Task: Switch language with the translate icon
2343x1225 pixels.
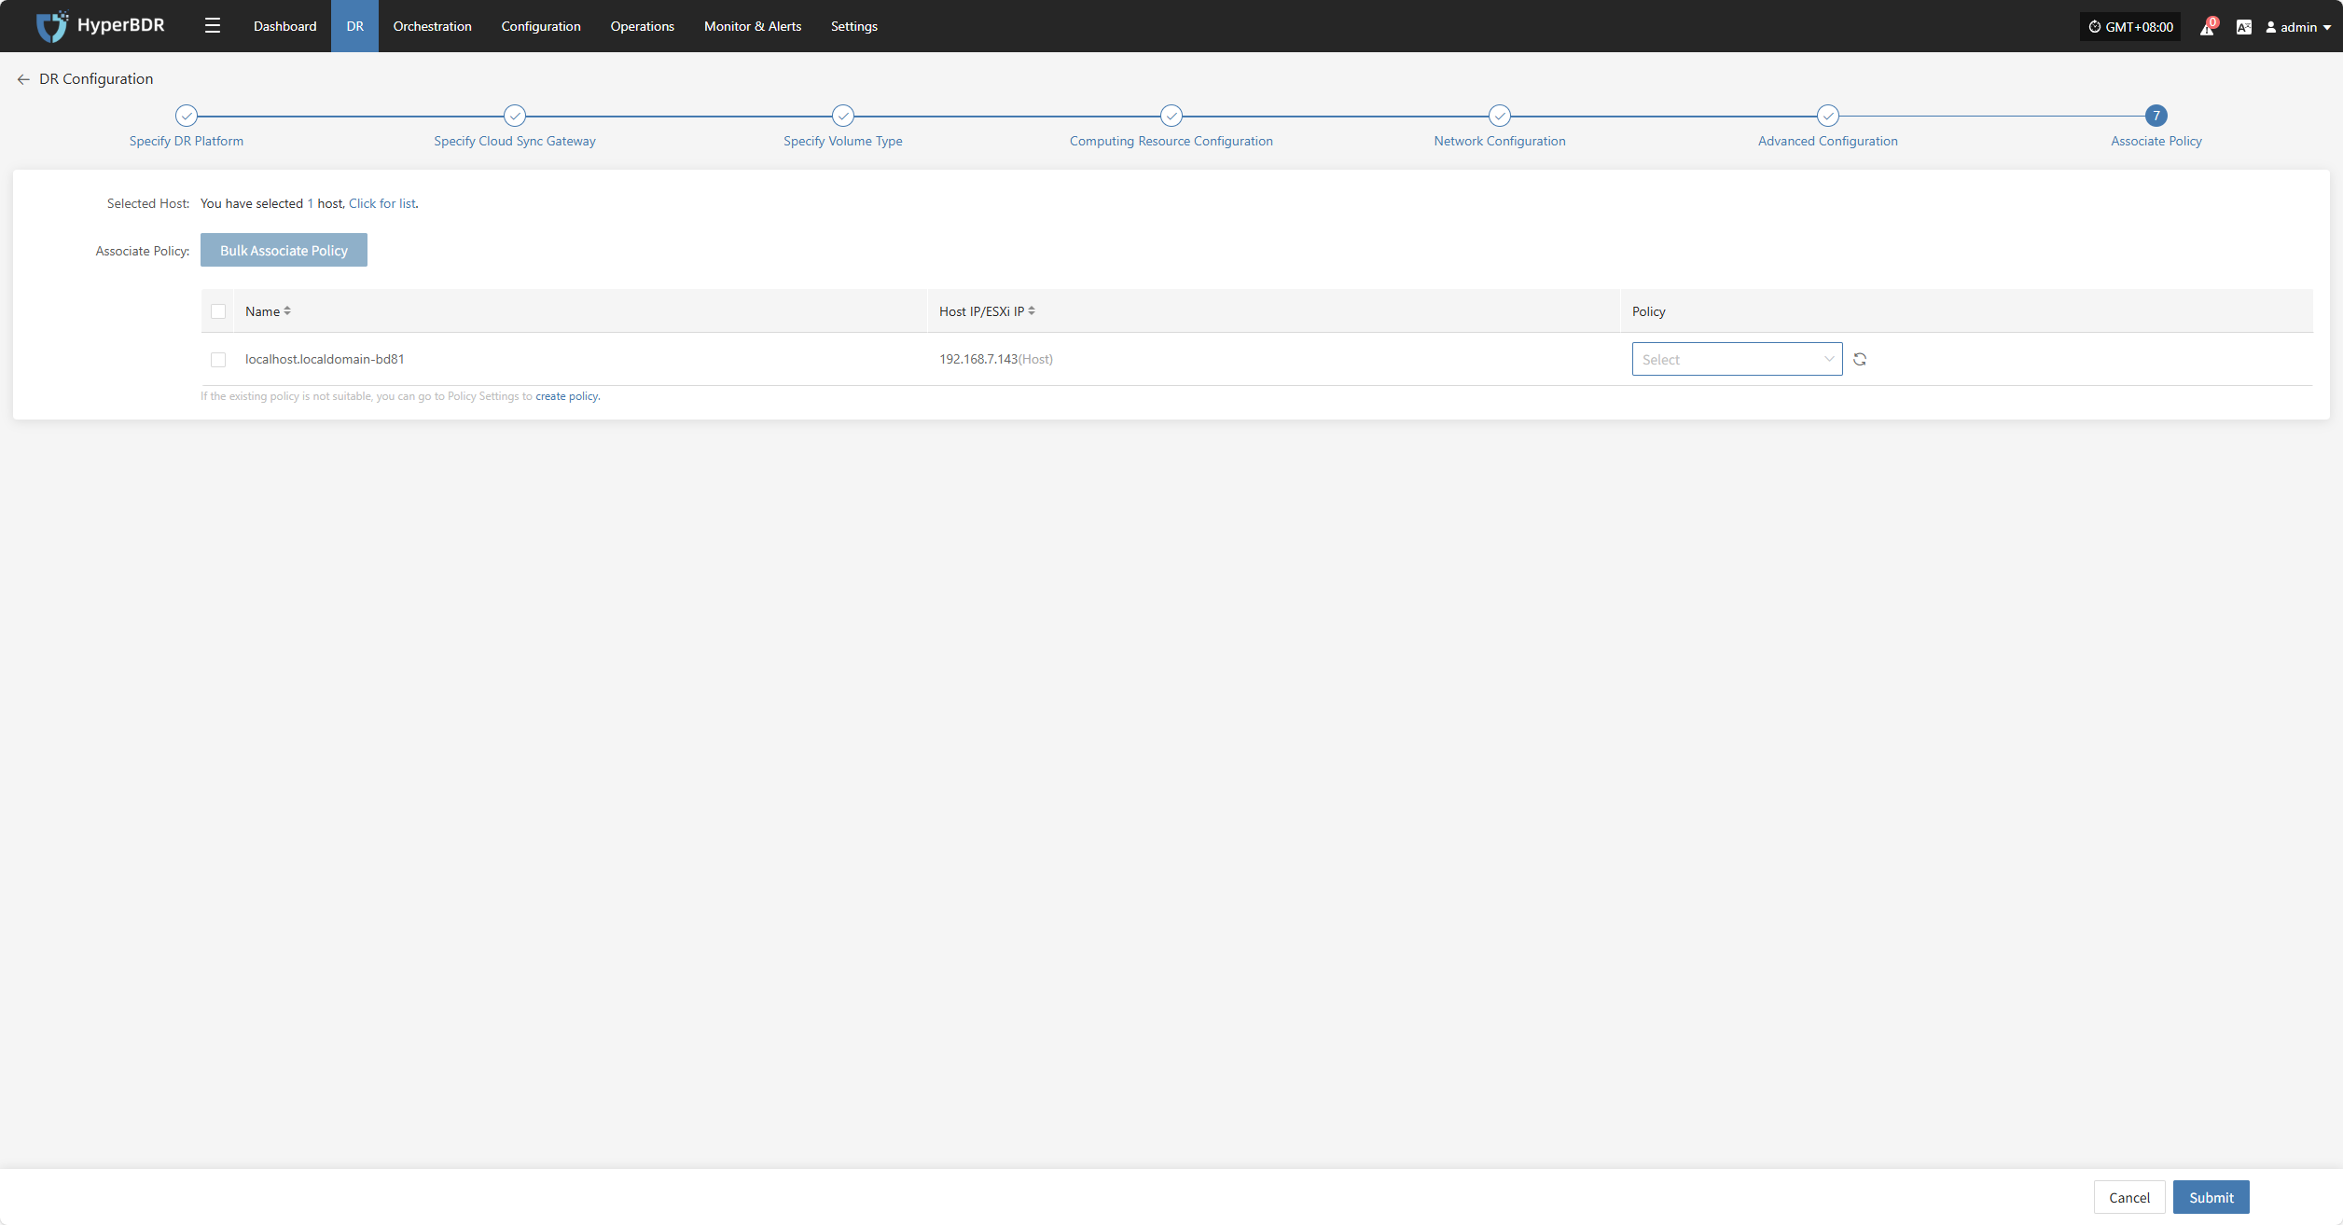Action: [x=2244, y=27]
